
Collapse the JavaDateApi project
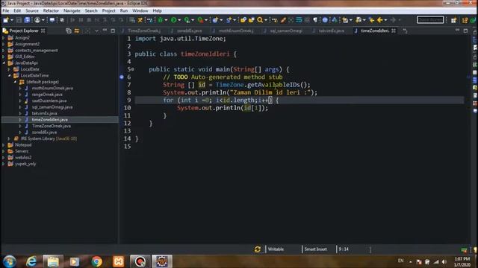[x=4, y=63]
